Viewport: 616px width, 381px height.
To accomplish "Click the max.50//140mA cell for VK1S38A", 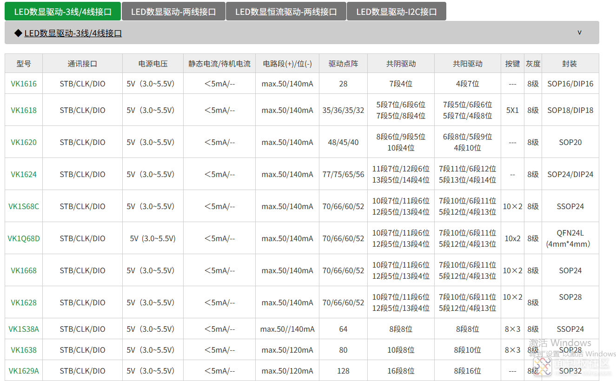I will point(287,329).
